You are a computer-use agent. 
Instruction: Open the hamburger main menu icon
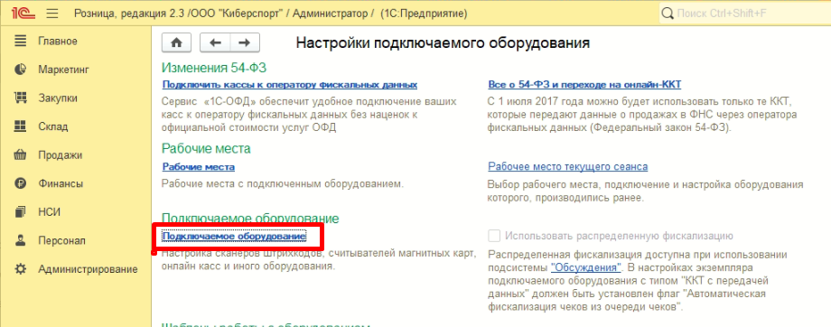52,14
